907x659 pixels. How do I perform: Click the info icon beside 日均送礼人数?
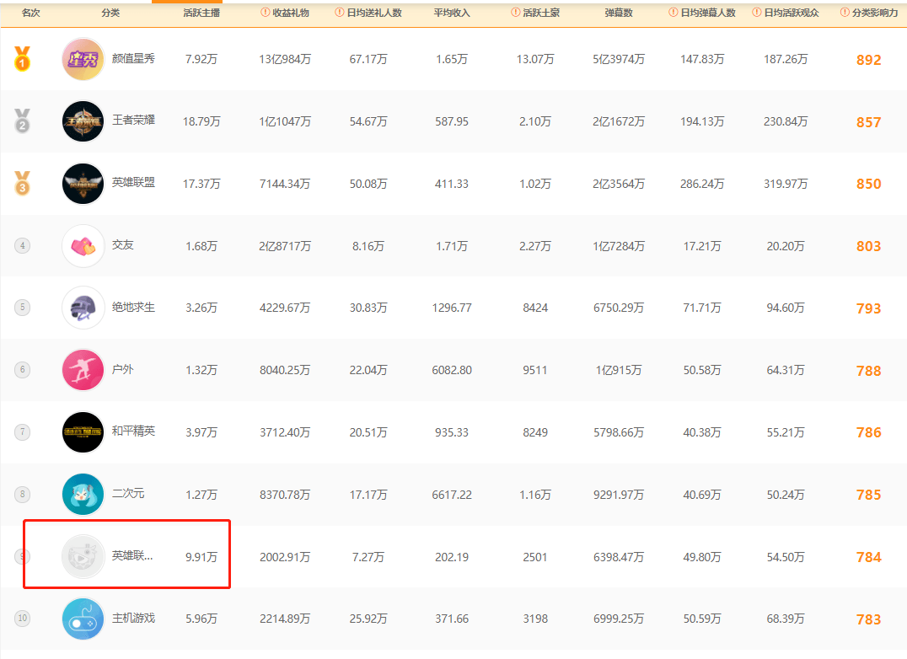(x=340, y=12)
